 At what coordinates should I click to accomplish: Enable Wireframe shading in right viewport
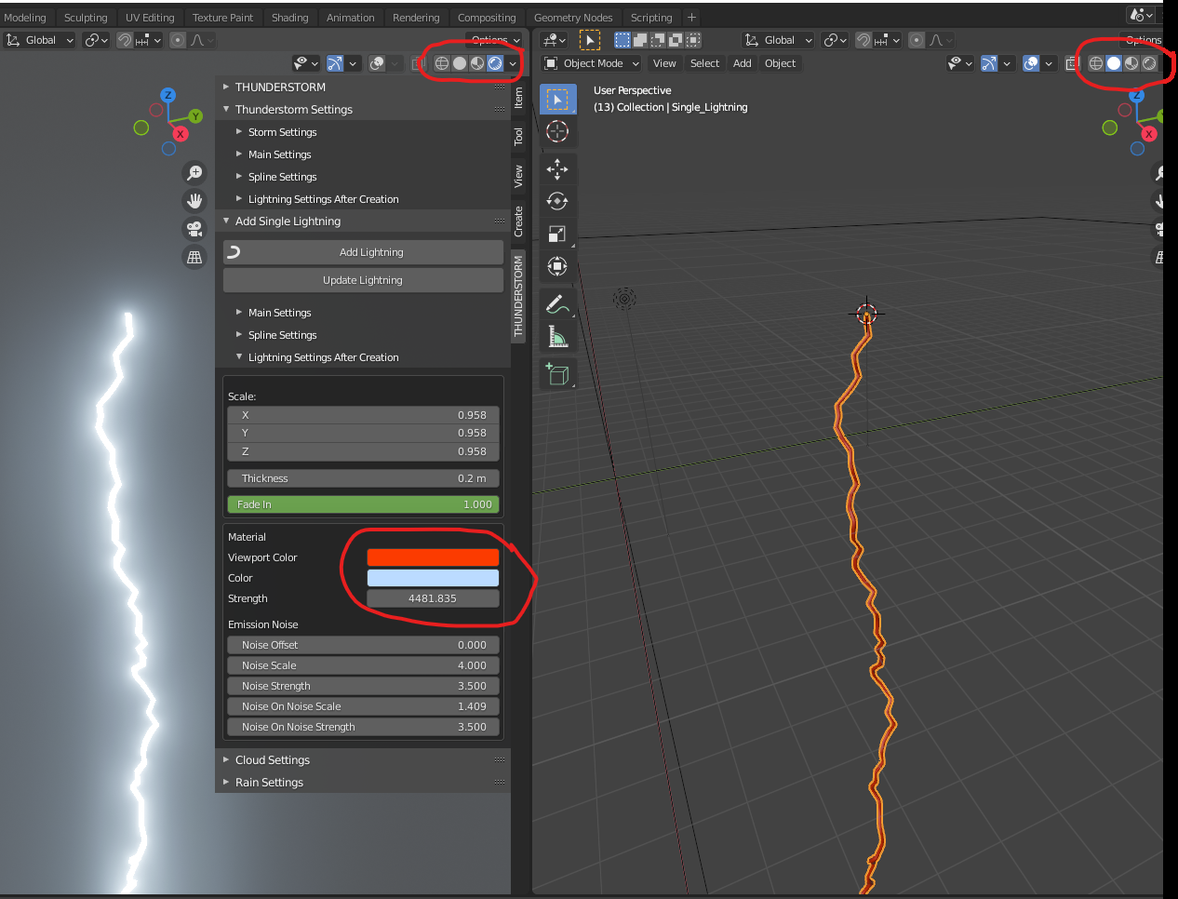pos(1095,63)
